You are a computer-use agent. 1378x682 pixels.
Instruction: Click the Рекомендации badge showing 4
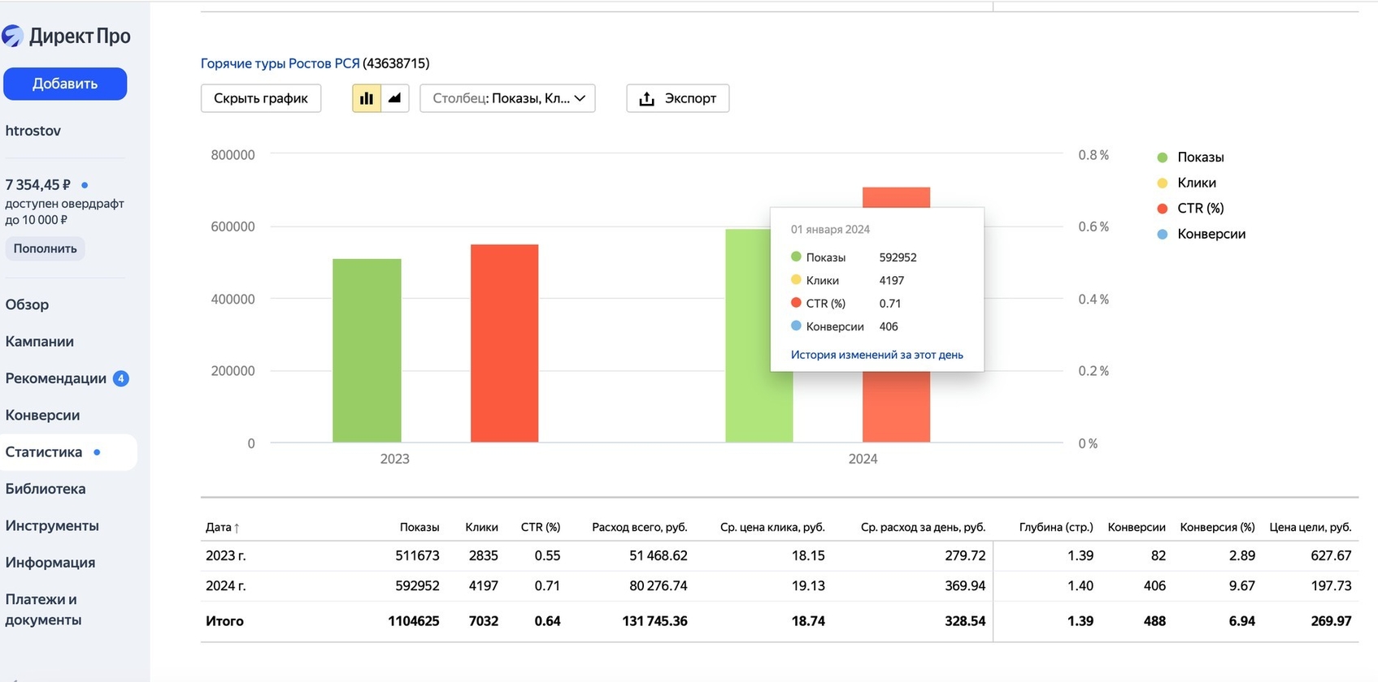coord(121,378)
